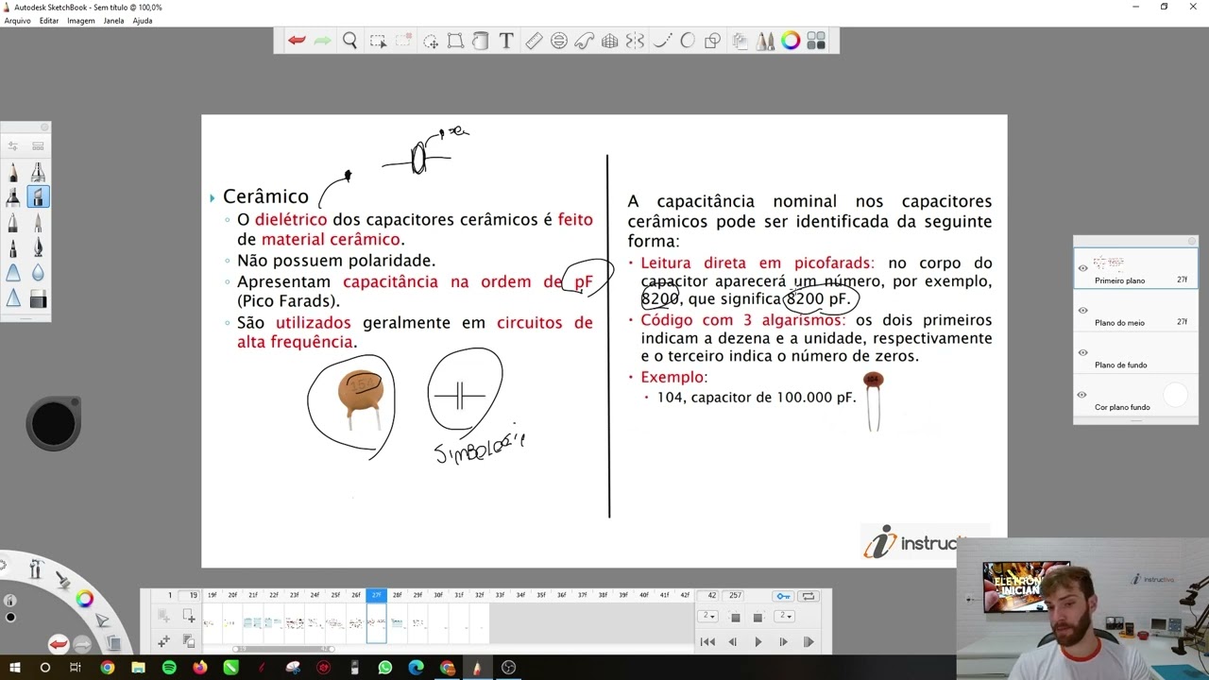
Task: Activate the Ruler guide tool
Action: click(534, 41)
